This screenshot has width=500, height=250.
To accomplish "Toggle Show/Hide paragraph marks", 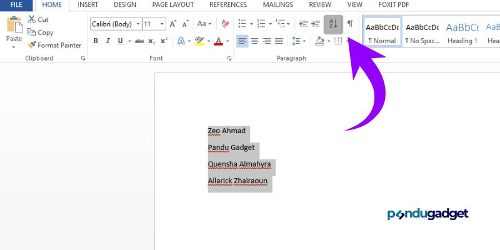I will tap(350, 24).
